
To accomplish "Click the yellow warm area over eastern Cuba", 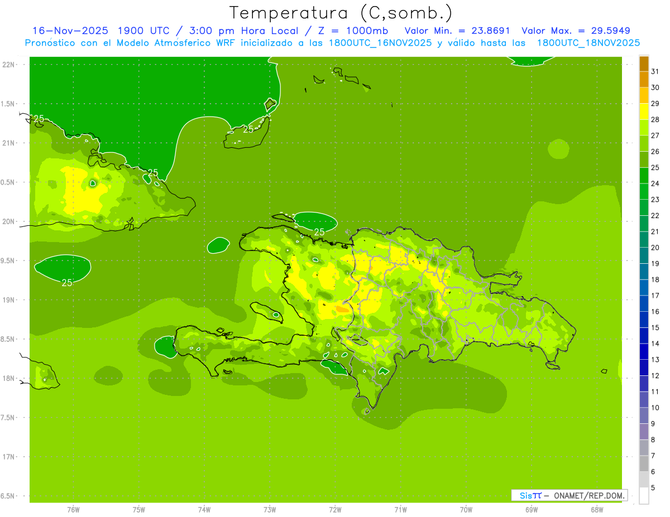I will coord(82,193).
